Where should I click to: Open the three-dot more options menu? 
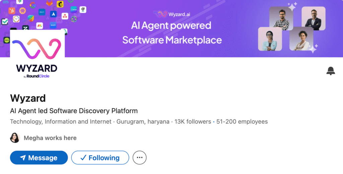coord(140,158)
